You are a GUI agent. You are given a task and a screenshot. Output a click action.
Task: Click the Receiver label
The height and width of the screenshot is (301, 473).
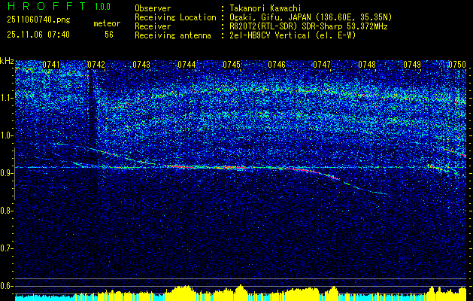click(x=153, y=26)
